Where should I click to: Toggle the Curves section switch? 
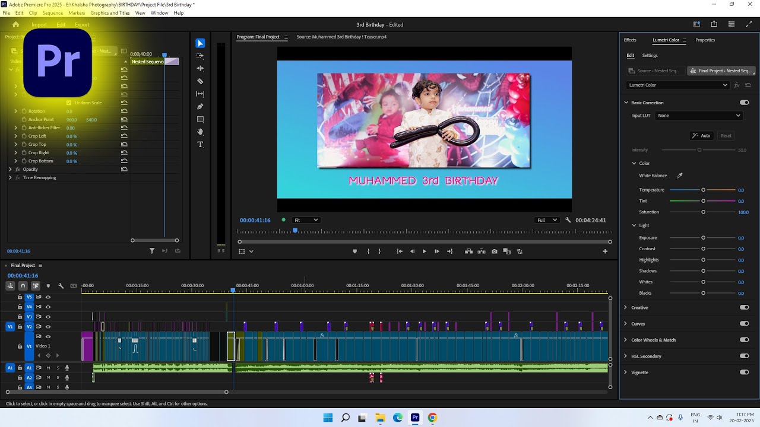click(744, 324)
